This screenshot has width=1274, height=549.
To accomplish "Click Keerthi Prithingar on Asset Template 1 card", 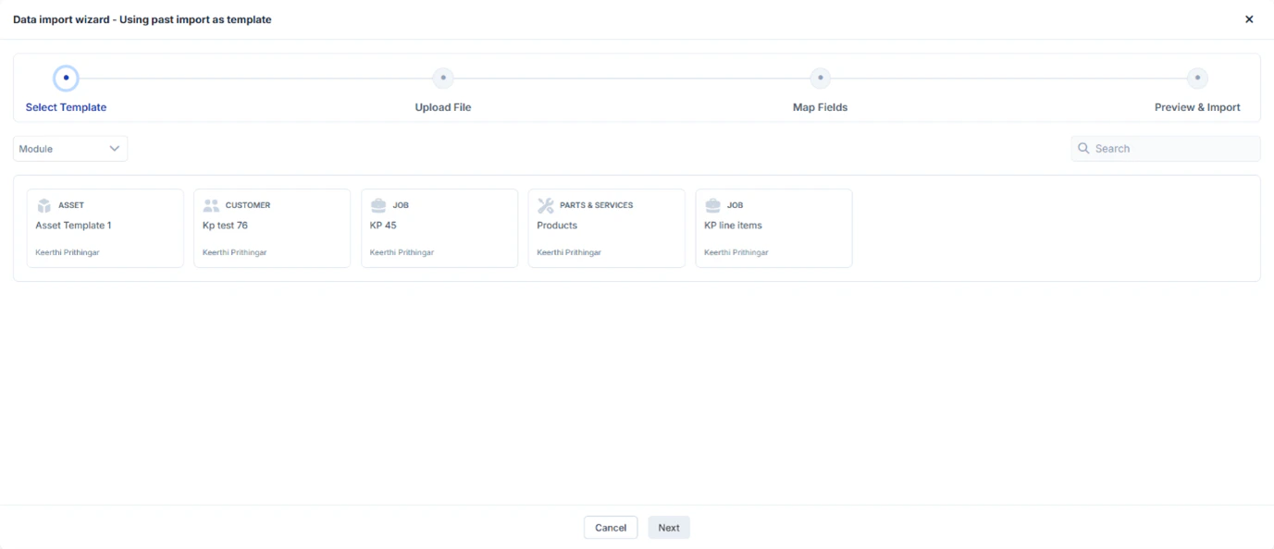I will pyautogui.click(x=68, y=252).
